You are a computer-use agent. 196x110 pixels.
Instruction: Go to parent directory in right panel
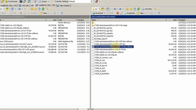click(127, 9)
